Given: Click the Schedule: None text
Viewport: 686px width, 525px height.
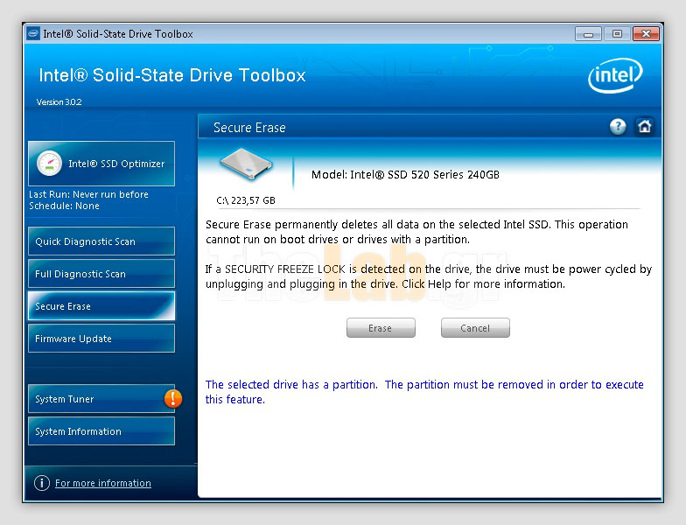Looking at the screenshot, I should 64,206.
